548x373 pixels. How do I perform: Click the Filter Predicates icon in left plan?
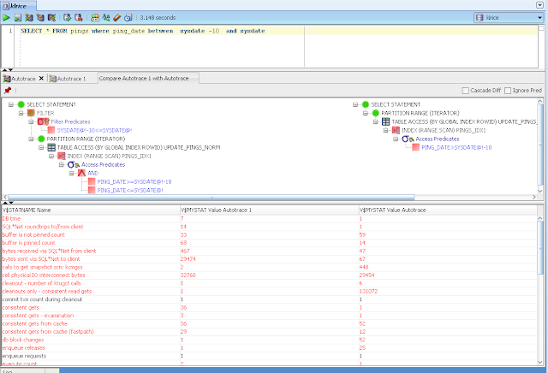coord(44,121)
